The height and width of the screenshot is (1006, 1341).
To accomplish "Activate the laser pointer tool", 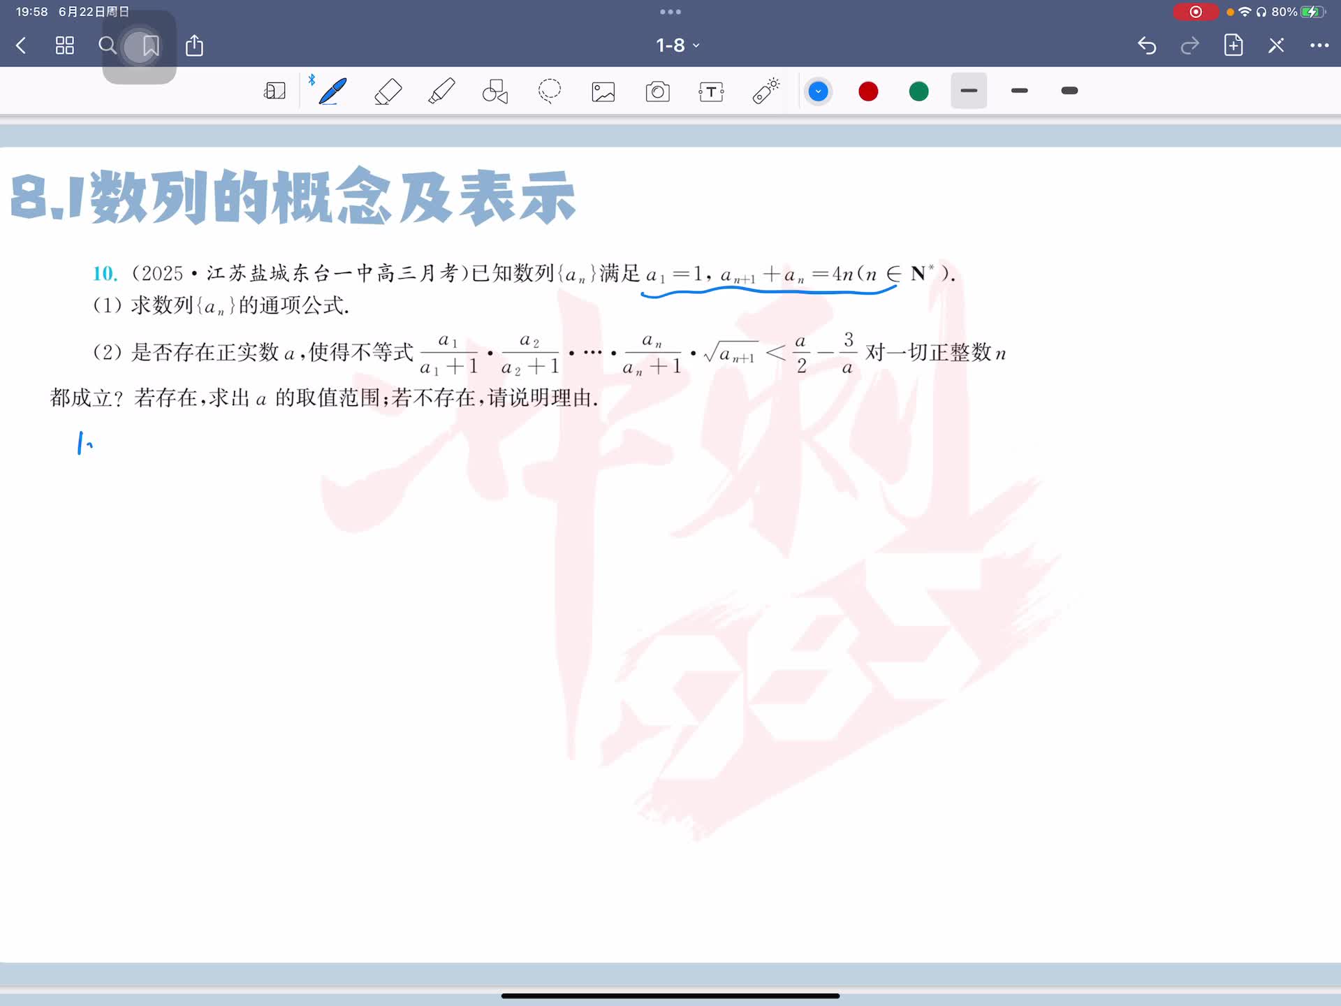I will pos(765,92).
